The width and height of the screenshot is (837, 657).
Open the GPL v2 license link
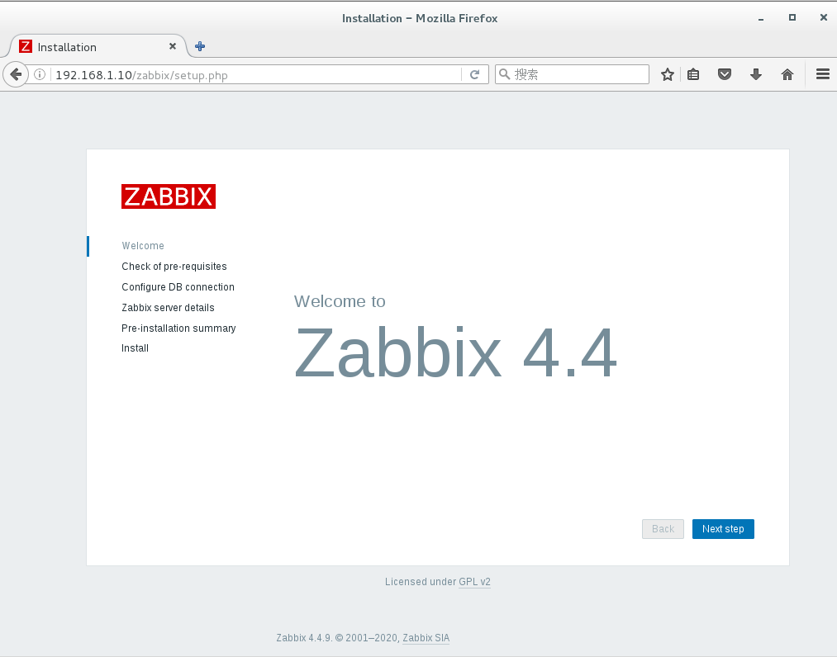474,582
